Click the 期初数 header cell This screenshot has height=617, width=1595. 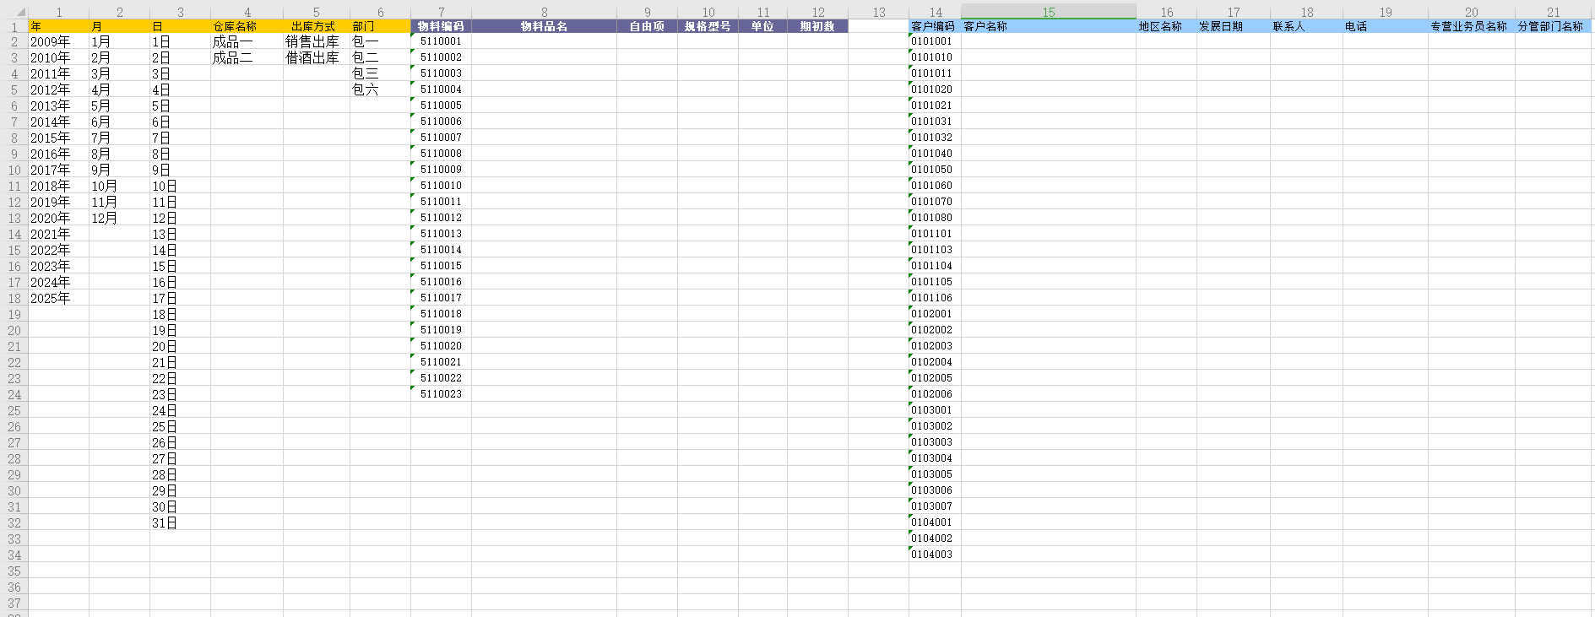[x=818, y=26]
